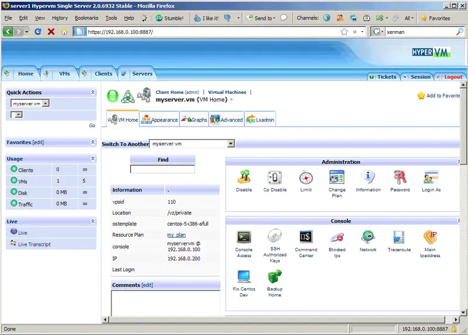468x335 pixels.
Task: Collapse the Favorites panel
Action: (93, 142)
